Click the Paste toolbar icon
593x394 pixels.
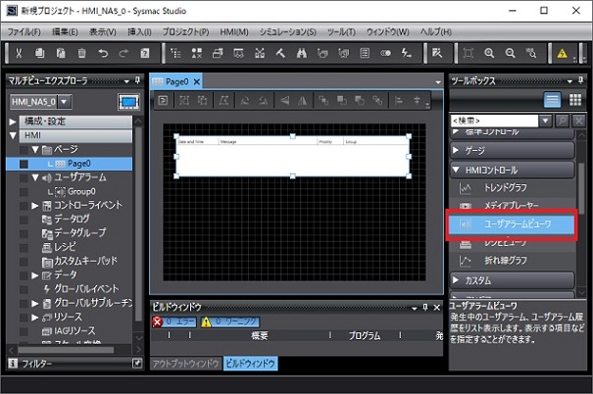click(x=61, y=53)
